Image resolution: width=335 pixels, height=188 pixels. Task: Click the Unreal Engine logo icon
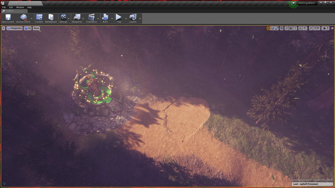click(x=3, y=3)
